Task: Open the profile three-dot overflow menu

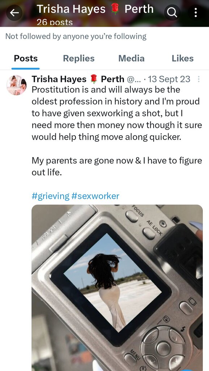Action: point(196,13)
